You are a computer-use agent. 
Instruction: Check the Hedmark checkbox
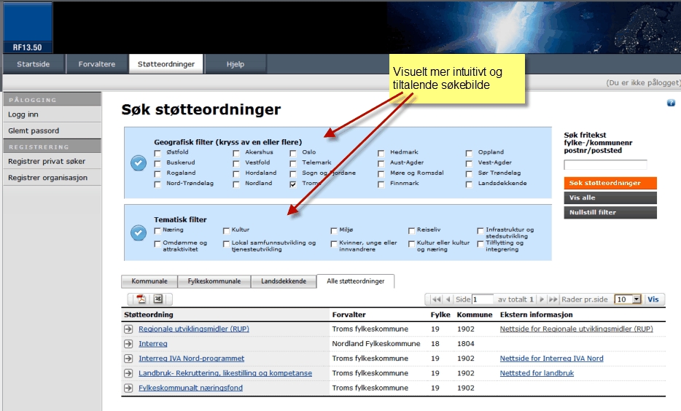(381, 153)
